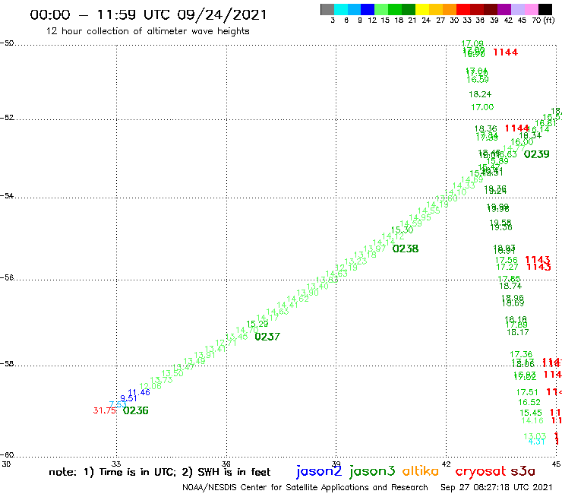The width and height of the screenshot is (562, 494).
Task: Click the subtitle '12 hour collection of altimeter wave heights'
Action: tap(147, 31)
